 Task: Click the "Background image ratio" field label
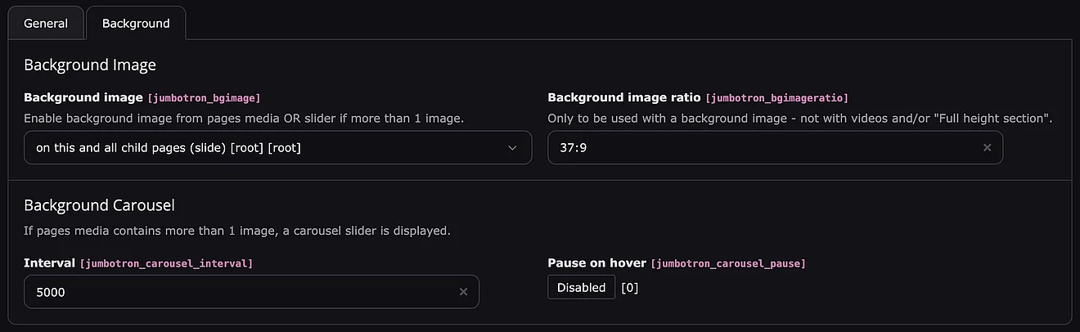click(x=623, y=97)
